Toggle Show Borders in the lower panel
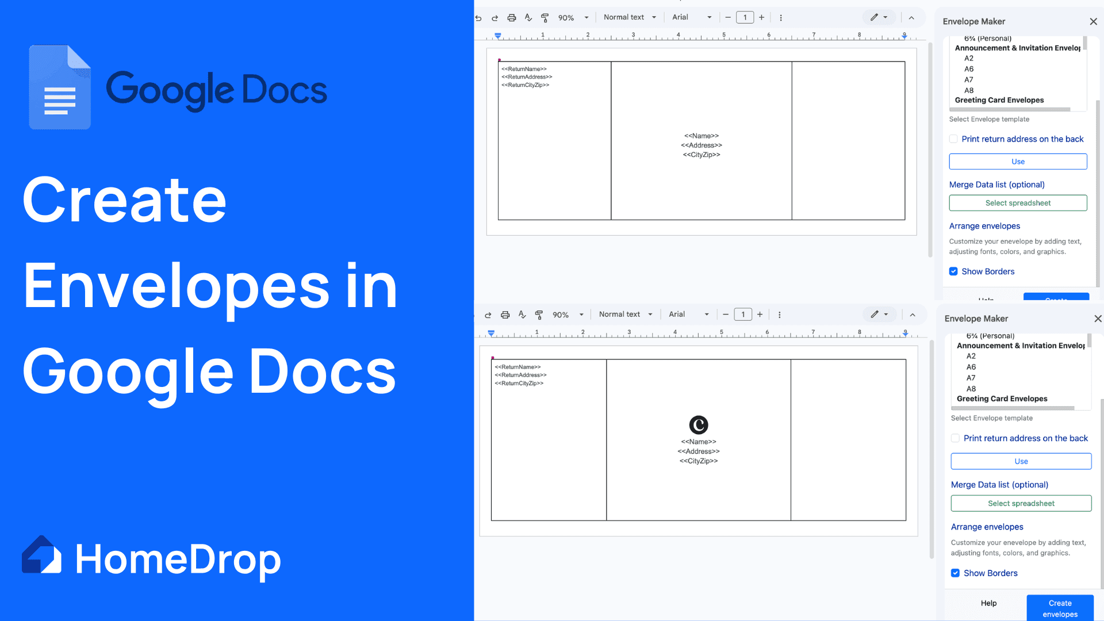 955,573
